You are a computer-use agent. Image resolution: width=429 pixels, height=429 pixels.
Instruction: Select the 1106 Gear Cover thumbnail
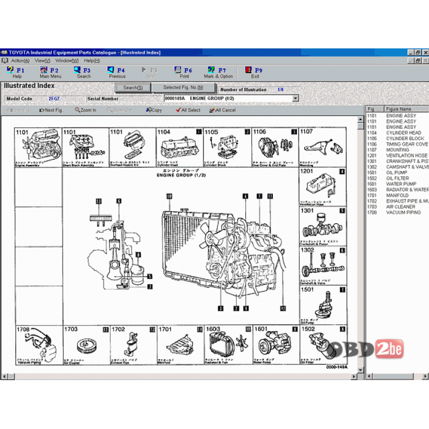pos(274,147)
